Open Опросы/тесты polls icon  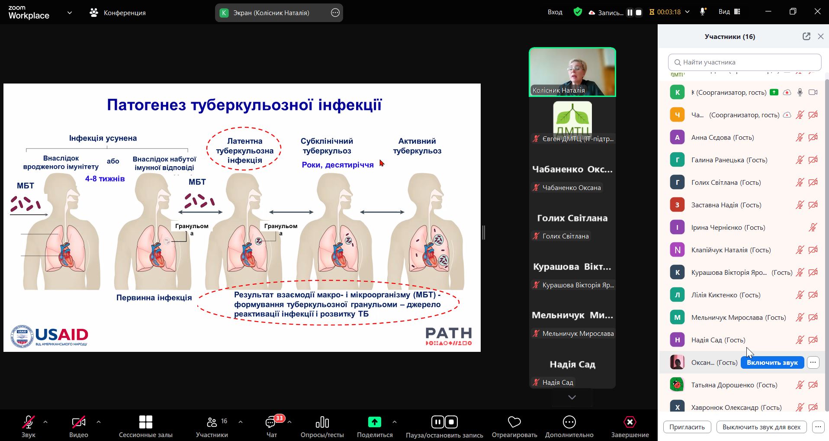[322, 422]
